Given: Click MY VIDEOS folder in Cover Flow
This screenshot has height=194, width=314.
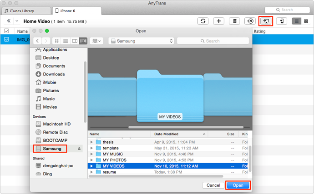Looking at the screenshot, I should click(170, 96).
